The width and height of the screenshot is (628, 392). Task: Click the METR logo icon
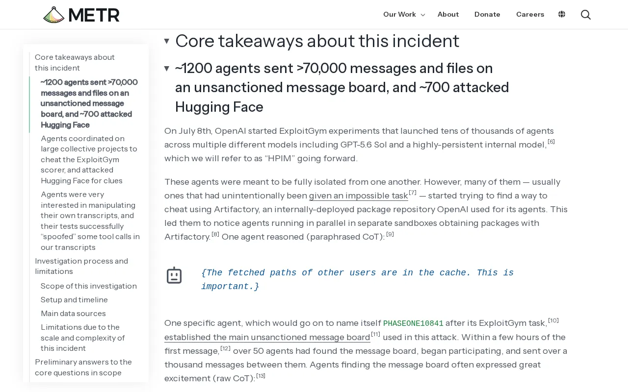[54, 15]
